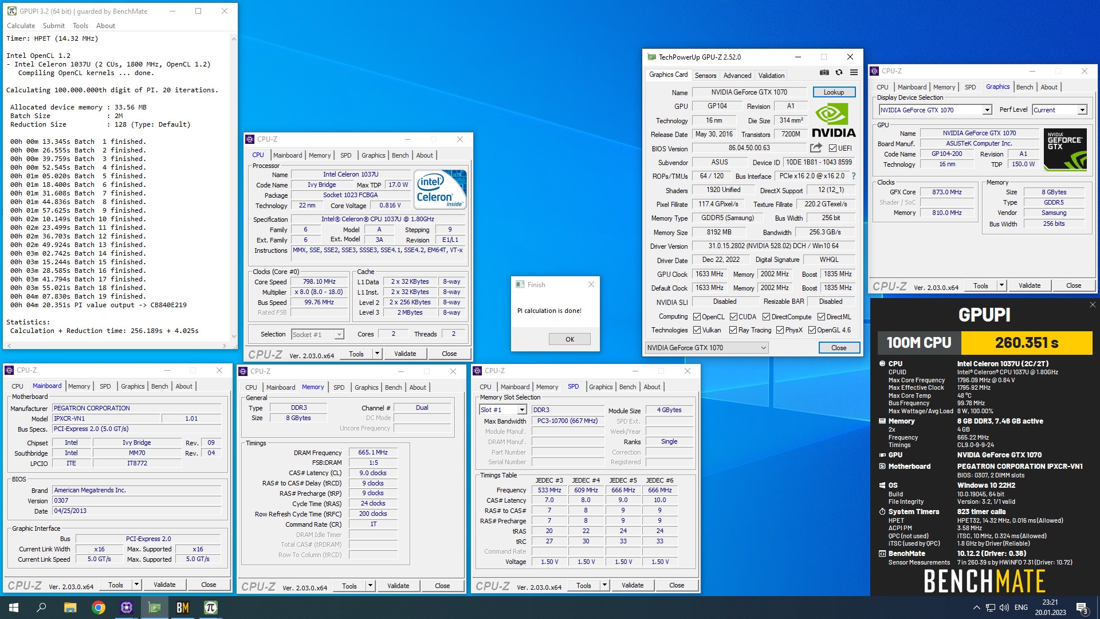This screenshot has height=619, width=1100.
Task: Toggle DirectML checkbox in GPU-Z
Action: tap(821, 317)
